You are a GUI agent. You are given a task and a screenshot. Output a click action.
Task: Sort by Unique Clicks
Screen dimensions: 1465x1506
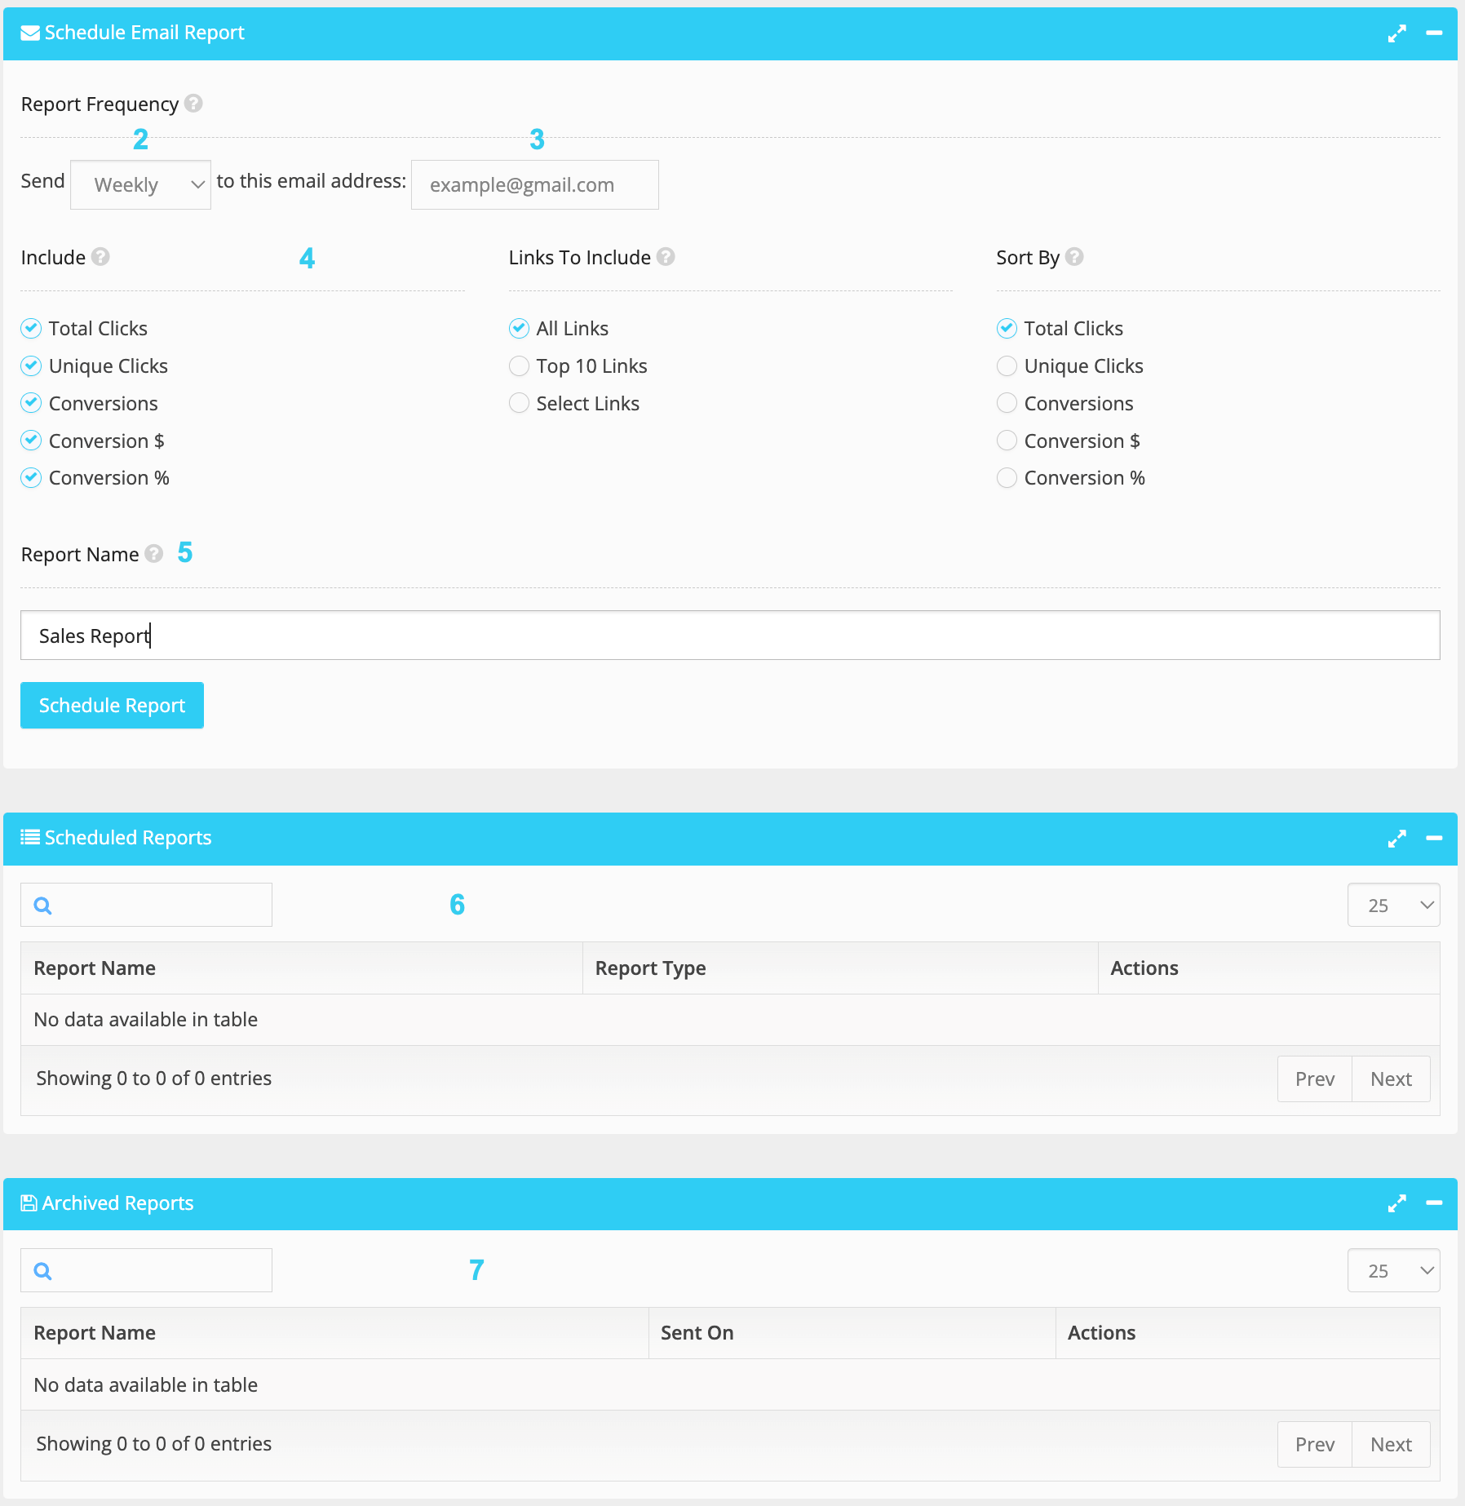click(x=1007, y=366)
